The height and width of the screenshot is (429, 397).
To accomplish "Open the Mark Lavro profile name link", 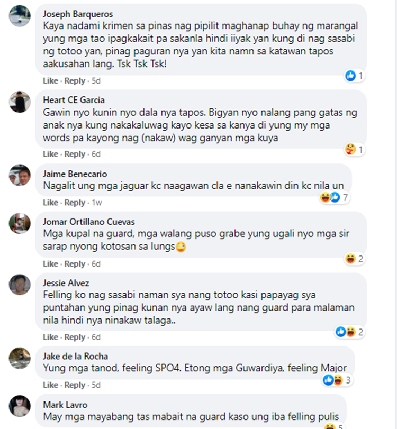I will pos(65,405).
